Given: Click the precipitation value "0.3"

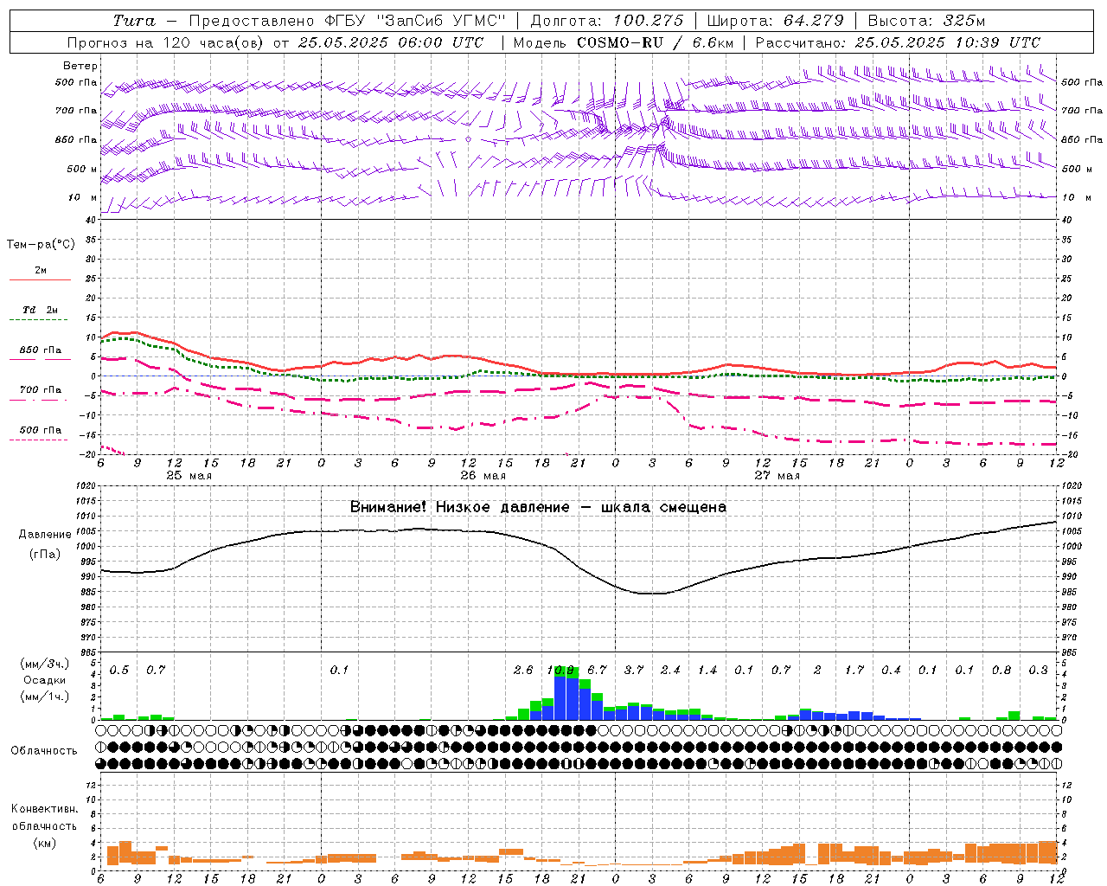Looking at the screenshot, I should (x=1039, y=670).
